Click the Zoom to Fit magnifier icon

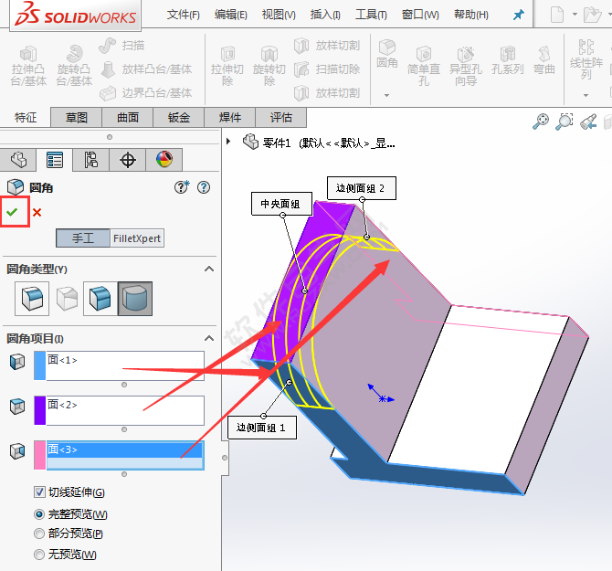(541, 122)
